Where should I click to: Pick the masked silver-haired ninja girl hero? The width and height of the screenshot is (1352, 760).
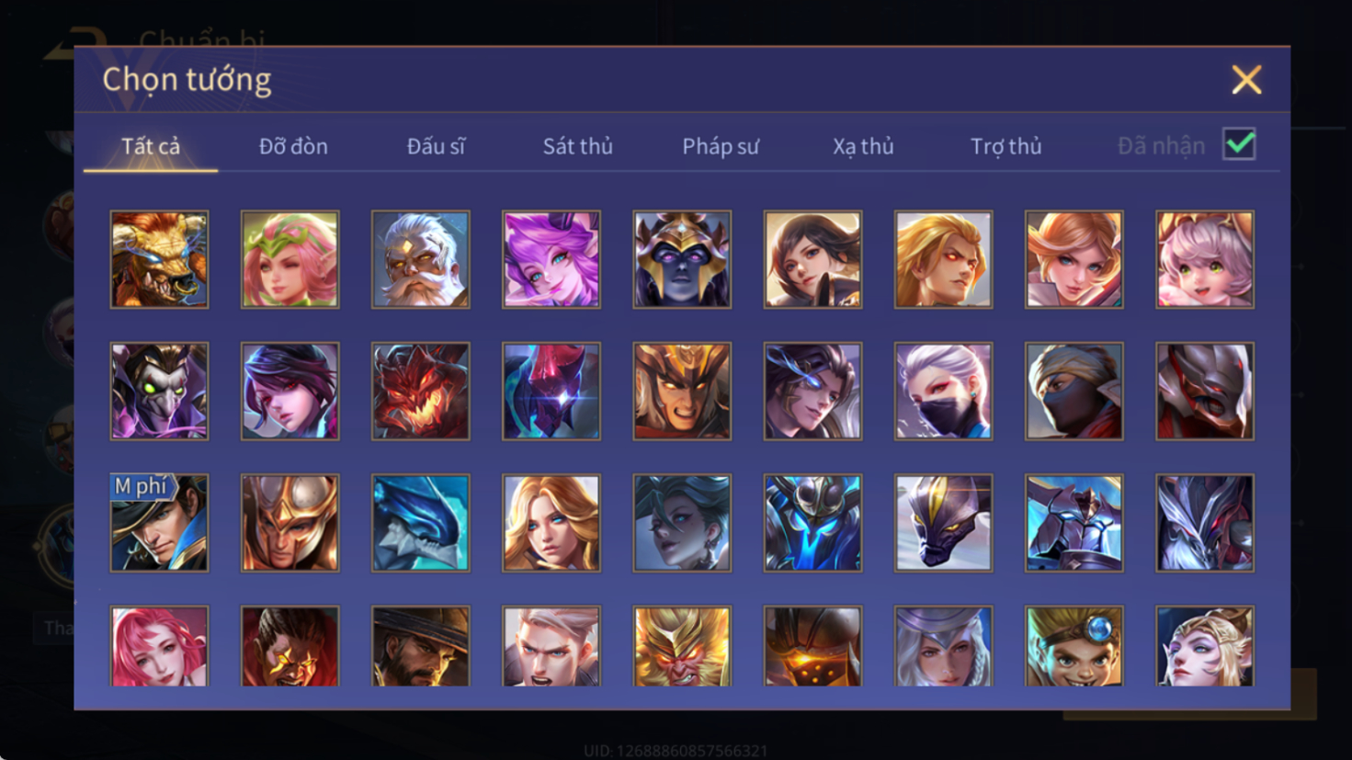click(944, 391)
